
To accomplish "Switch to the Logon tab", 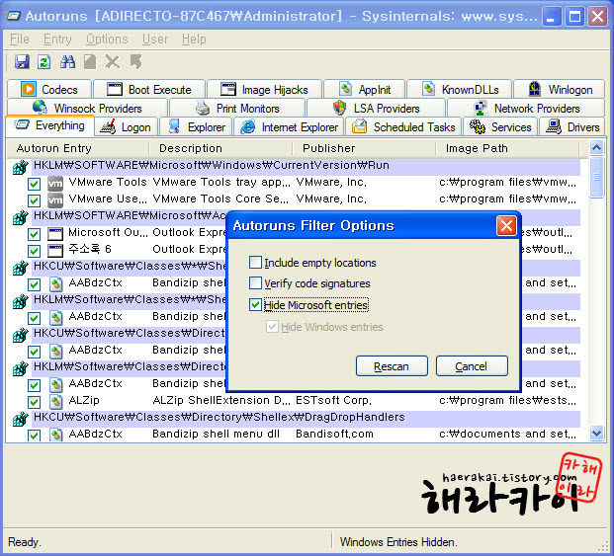I will (127, 126).
